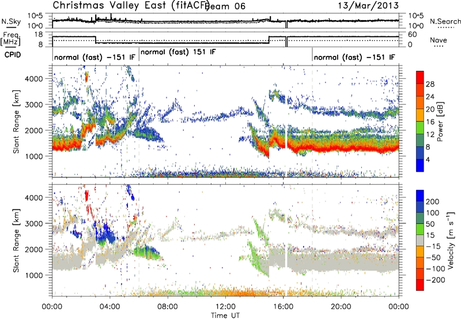The image size is (461, 319).
Task: Click the normal (fast) 151 IF label
Action: point(178,52)
